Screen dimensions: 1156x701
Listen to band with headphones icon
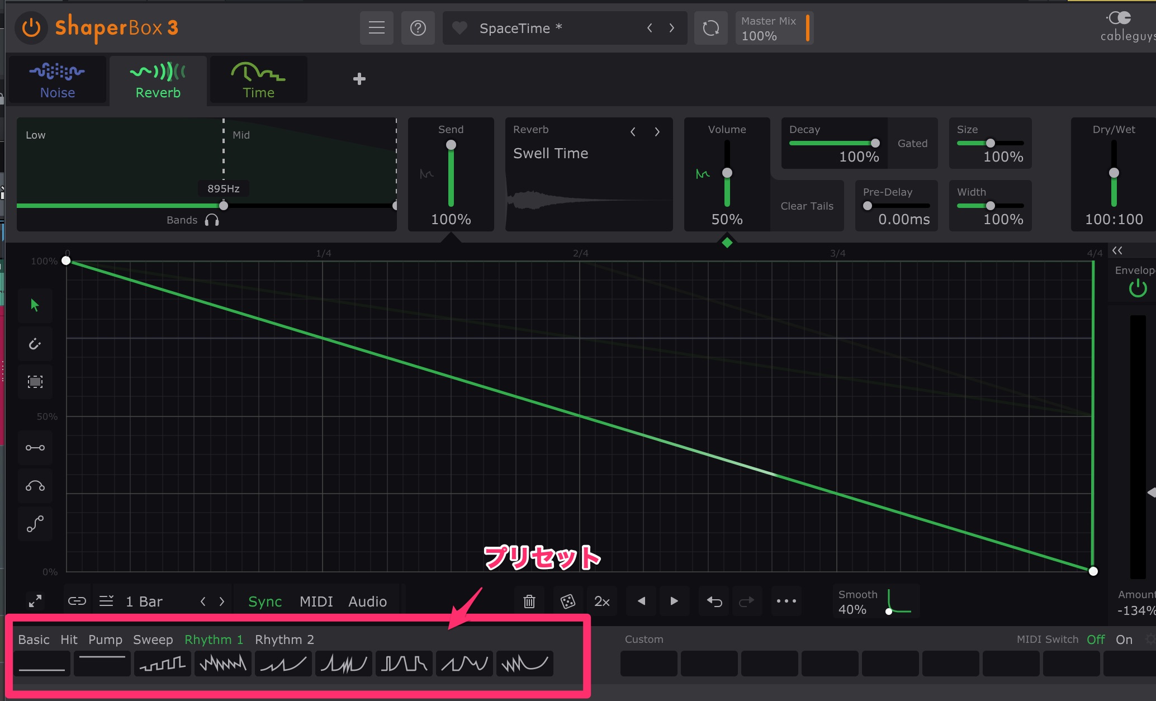[x=212, y=220]
